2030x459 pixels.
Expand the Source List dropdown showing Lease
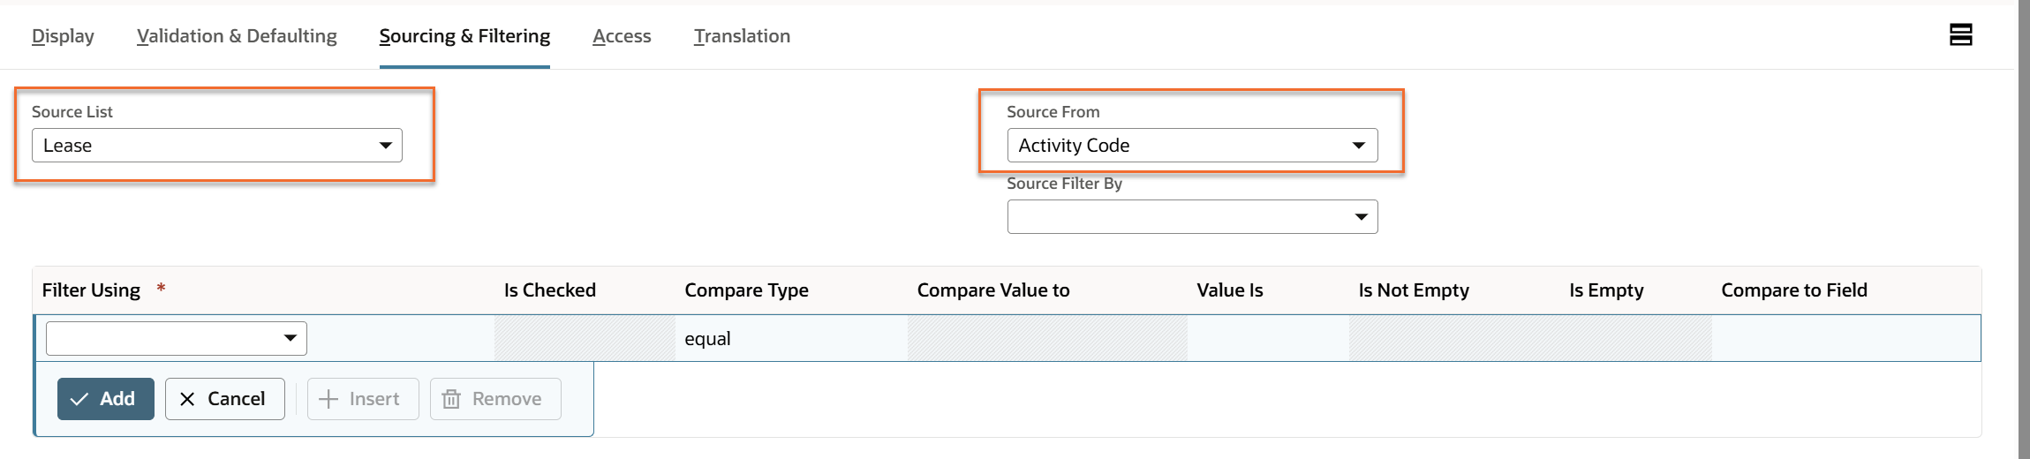click(217, 146)
